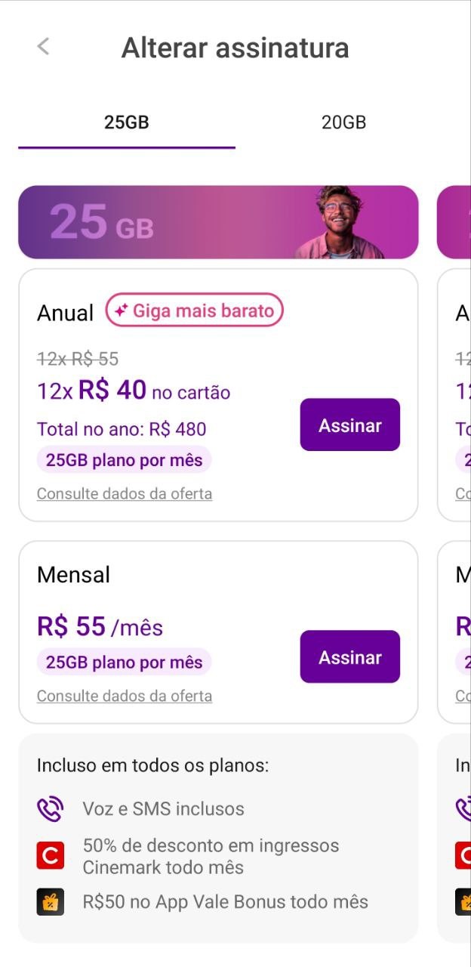Switch to the 25GB tab
The image size is (471, 967).
[x=127, y=122]
